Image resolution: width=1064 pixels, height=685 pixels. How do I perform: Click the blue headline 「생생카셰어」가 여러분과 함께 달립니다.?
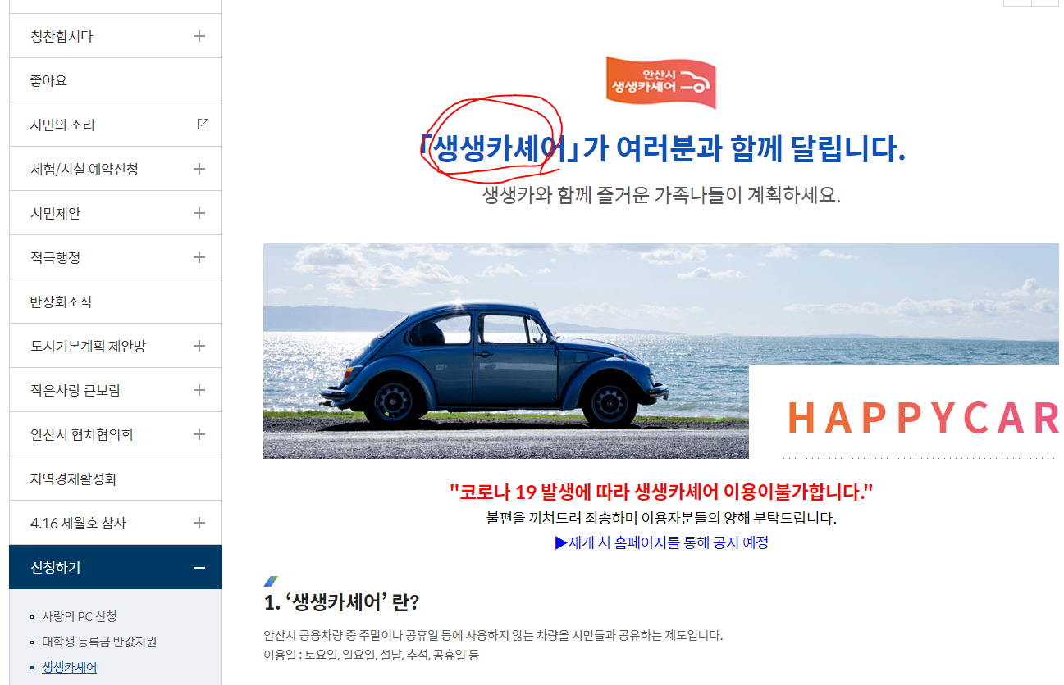[661, 149]
